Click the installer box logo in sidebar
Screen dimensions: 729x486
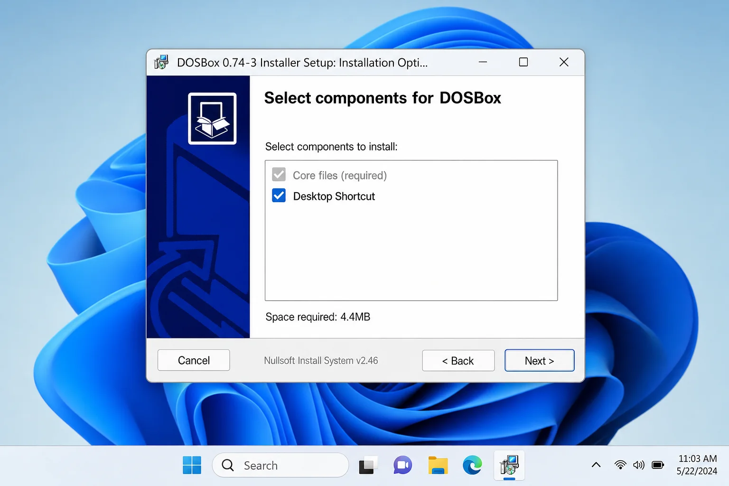pyautogui.click(x=212, y=118)
